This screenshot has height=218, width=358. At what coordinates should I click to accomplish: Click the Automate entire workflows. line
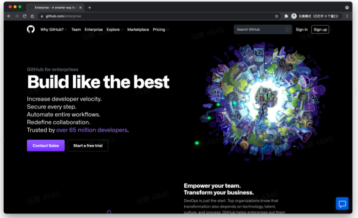64,114
